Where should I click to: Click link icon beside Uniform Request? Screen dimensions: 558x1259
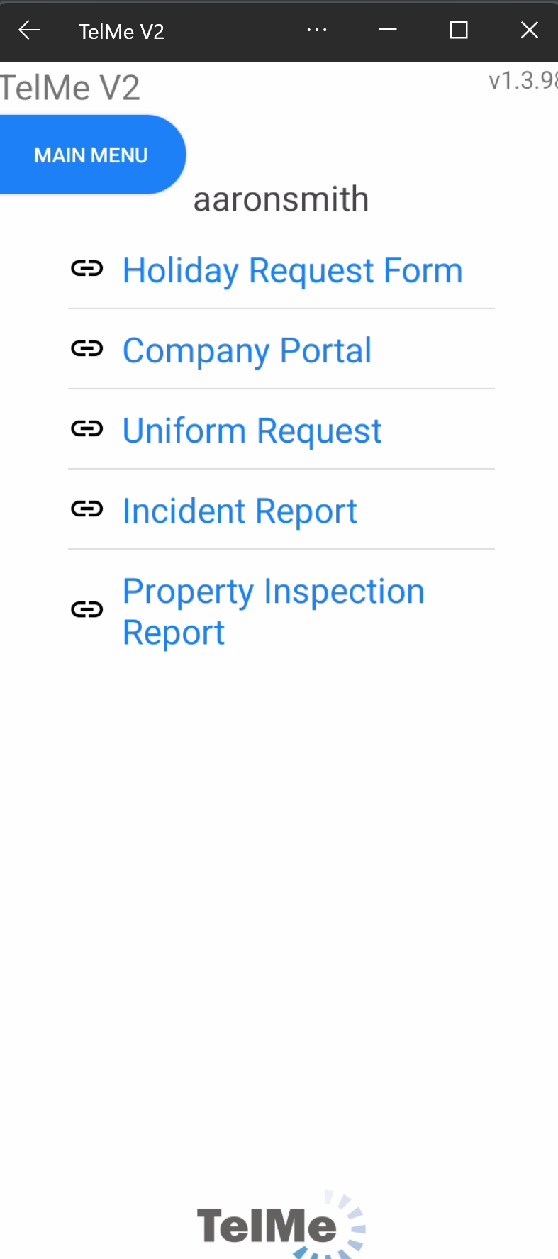pos(87,429)
